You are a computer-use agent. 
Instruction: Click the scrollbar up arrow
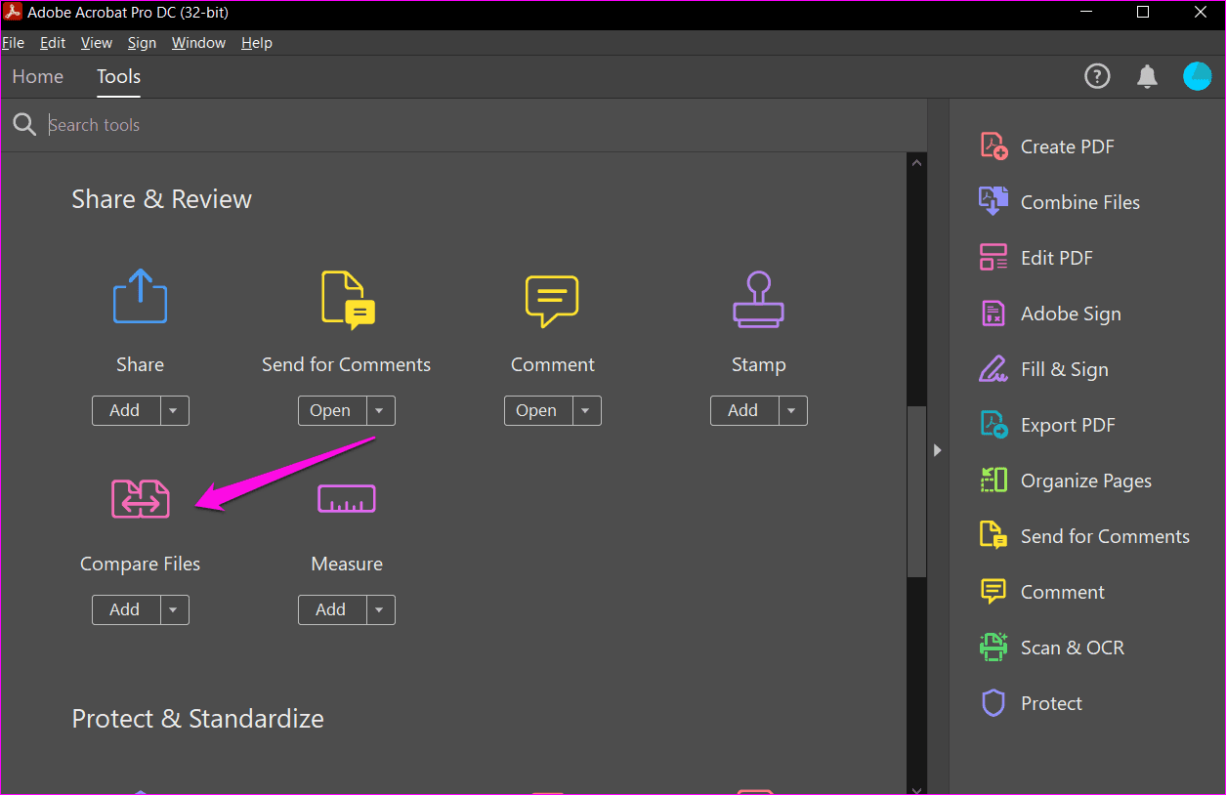(916, 162)
